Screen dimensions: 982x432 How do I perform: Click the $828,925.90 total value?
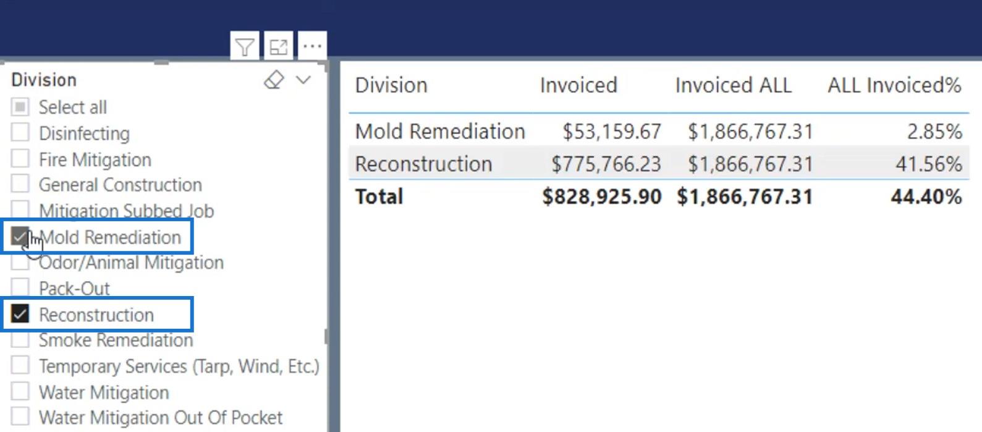pos(602,197)
